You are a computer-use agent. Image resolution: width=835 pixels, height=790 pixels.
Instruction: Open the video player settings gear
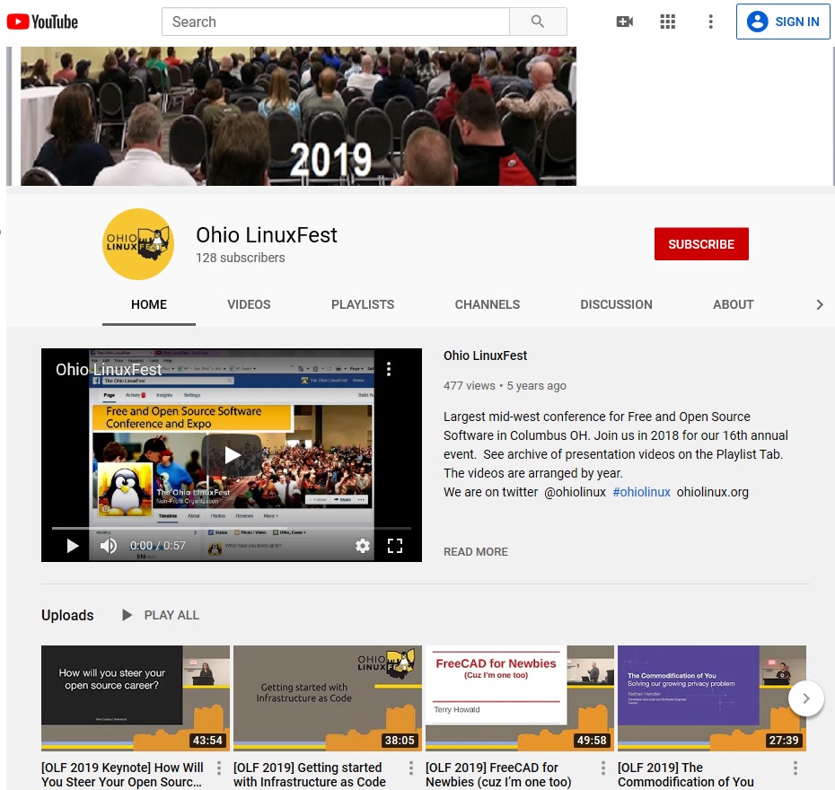[363, 546]
